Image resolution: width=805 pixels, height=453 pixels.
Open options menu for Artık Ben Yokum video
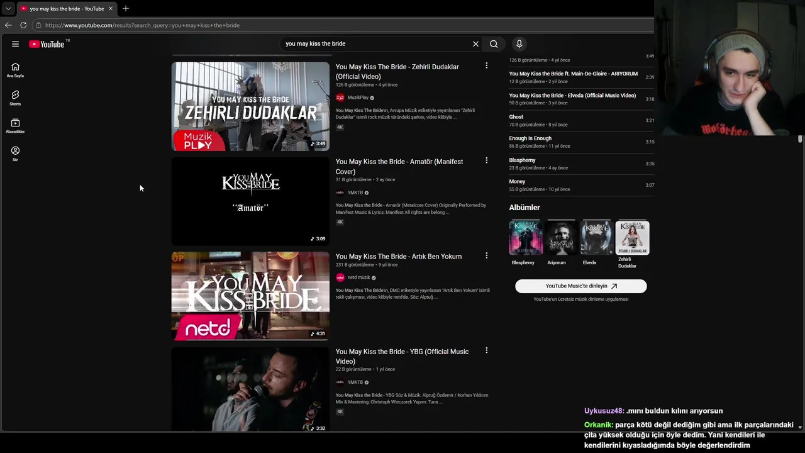pos(486,255)
